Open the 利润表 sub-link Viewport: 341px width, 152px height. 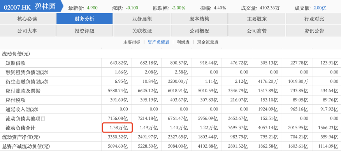183,42
